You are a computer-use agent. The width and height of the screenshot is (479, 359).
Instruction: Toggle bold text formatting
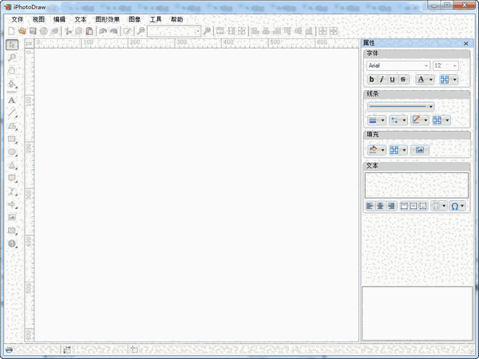(371, 79)
